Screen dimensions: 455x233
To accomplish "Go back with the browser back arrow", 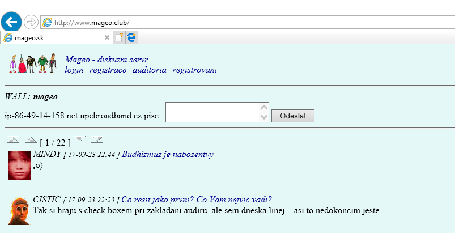I will [x=11, y=22].
